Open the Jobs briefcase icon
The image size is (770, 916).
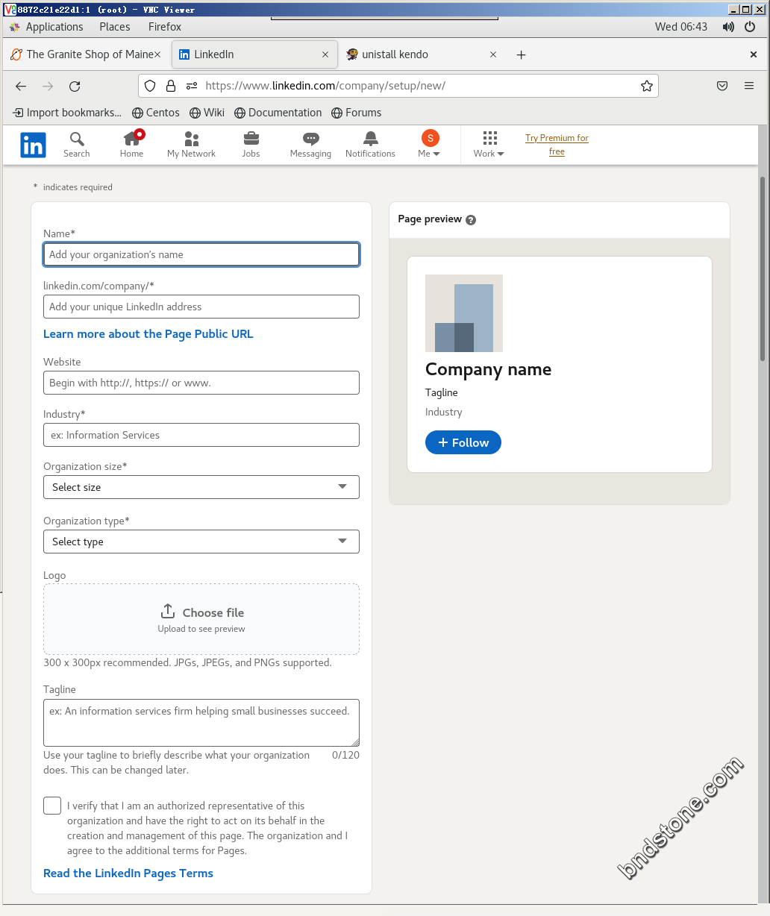tap(251, 139)
